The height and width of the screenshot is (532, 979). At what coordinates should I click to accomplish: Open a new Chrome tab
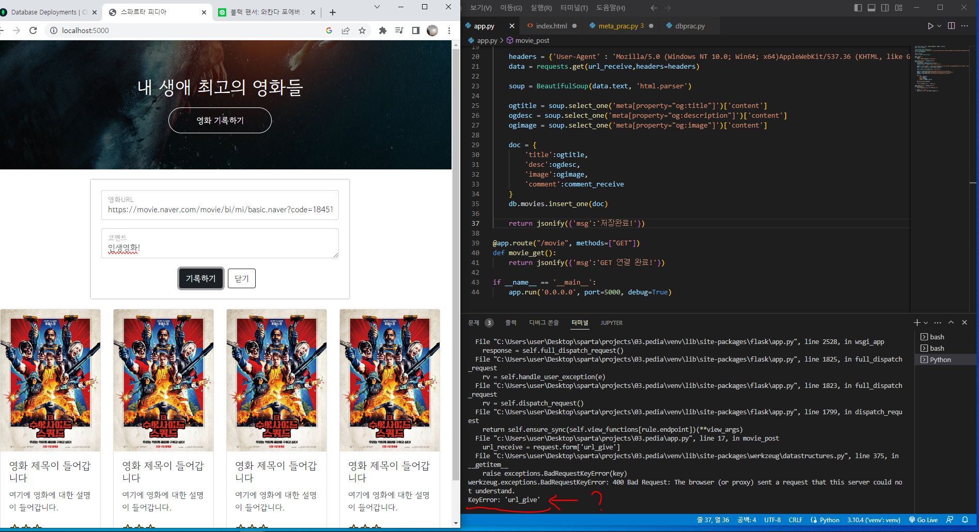[x=333, y=12]
